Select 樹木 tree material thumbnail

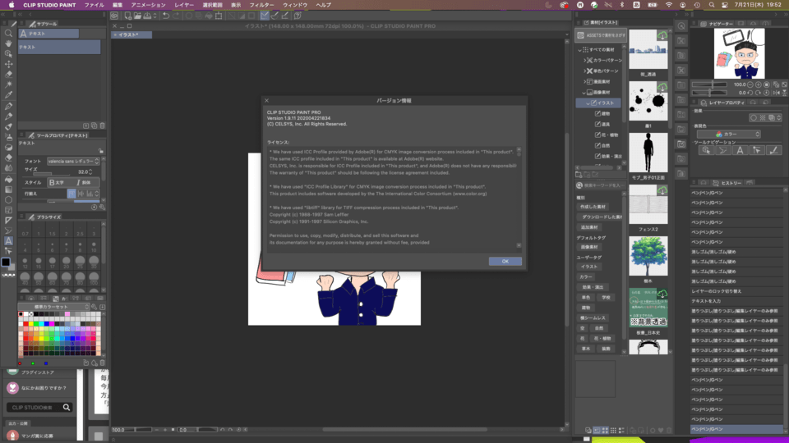click(648, 256)
